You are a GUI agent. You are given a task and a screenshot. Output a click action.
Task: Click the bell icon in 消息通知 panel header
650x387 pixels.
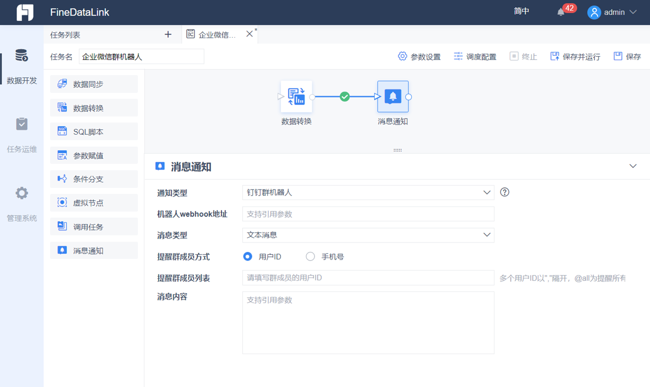click(x=160, y=166)
